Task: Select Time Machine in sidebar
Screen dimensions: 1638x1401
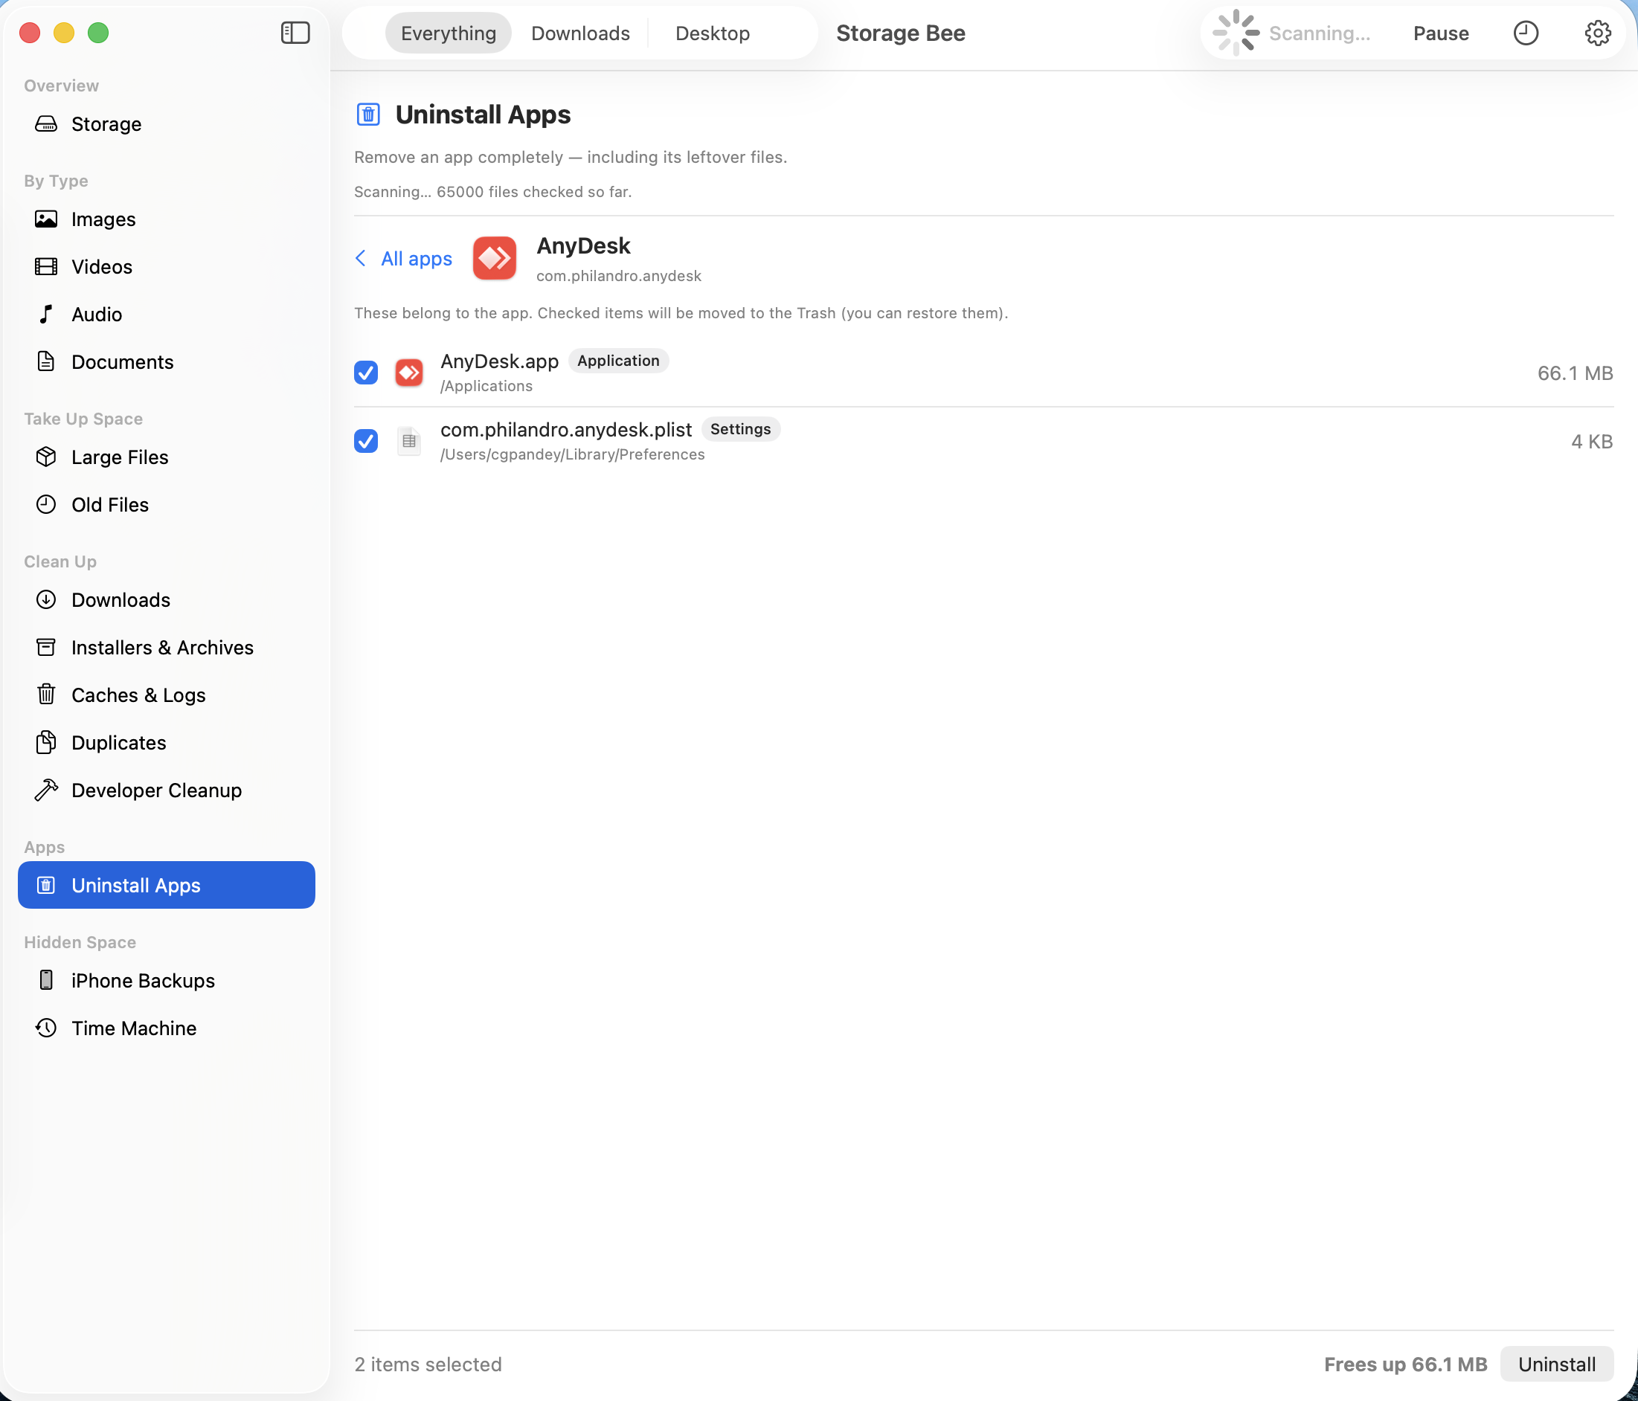Action: click(166, 1027)
